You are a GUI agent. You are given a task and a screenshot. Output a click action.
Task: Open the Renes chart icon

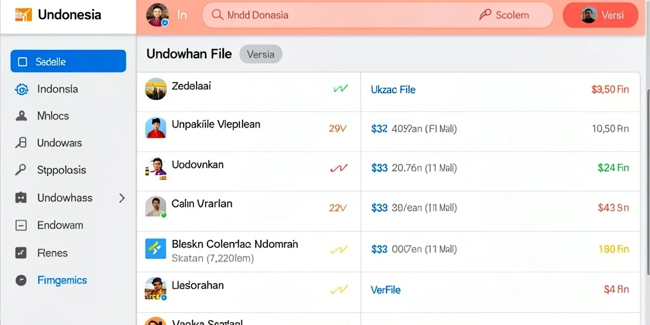click(x=21, y=253)
